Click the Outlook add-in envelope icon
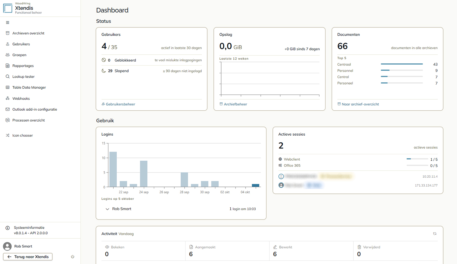This screenshot has height=264, width=457. coord(8,109)
